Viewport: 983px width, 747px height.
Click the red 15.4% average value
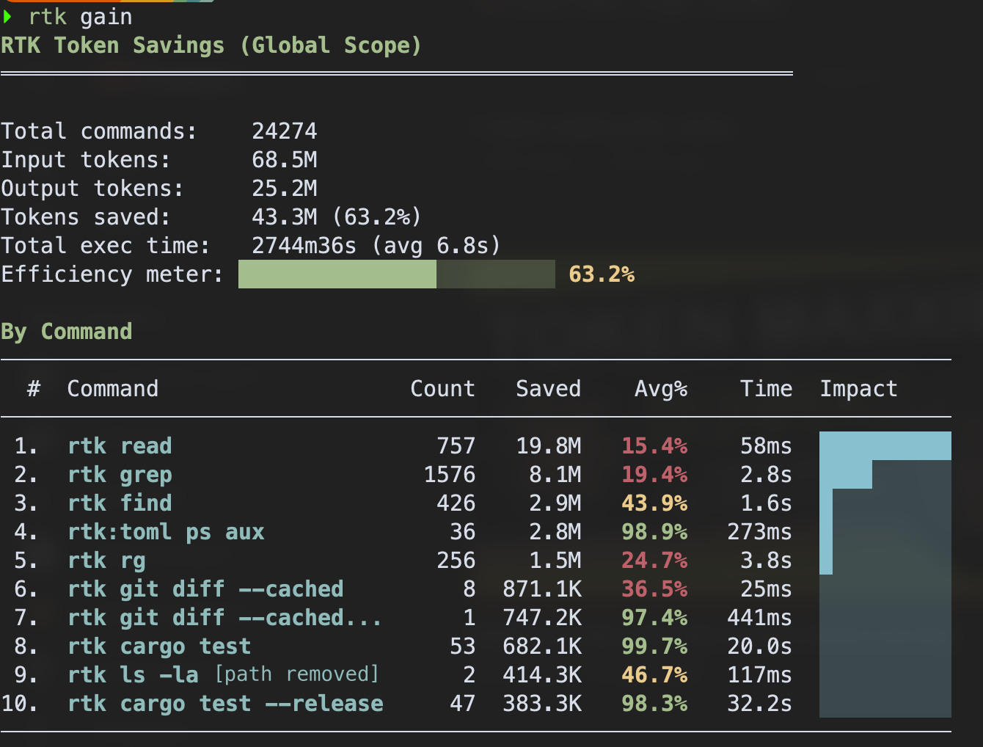654,446
